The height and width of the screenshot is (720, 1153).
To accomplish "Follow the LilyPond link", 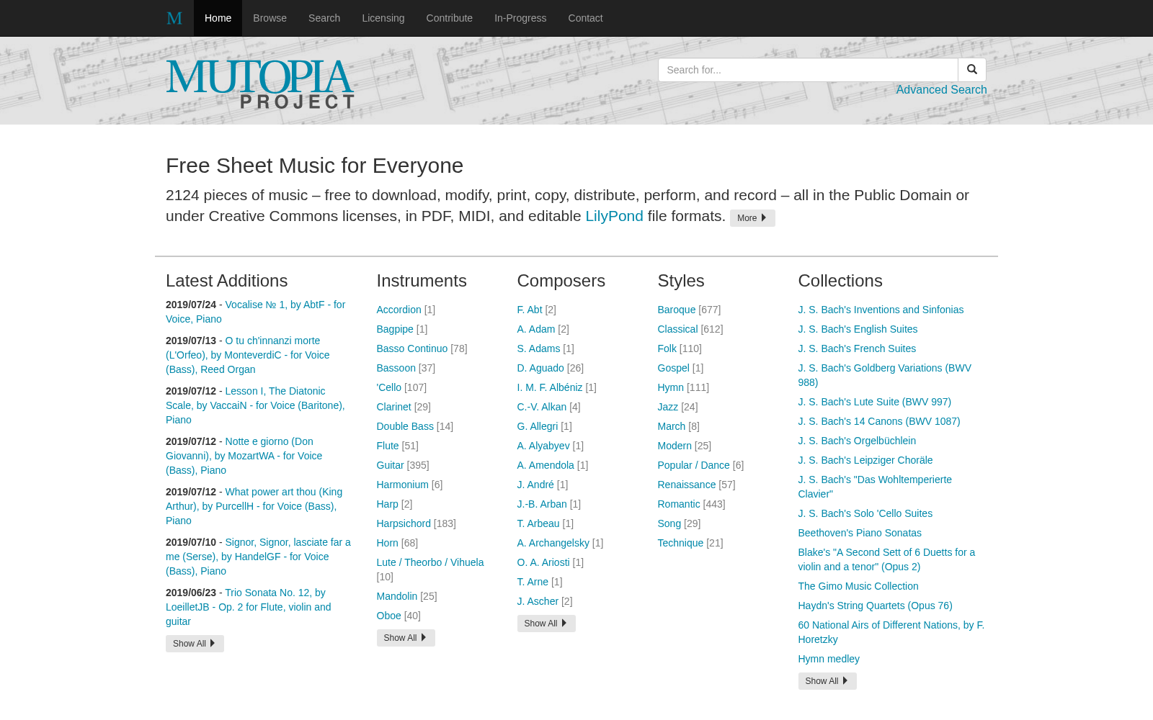I will pos(614,216).
